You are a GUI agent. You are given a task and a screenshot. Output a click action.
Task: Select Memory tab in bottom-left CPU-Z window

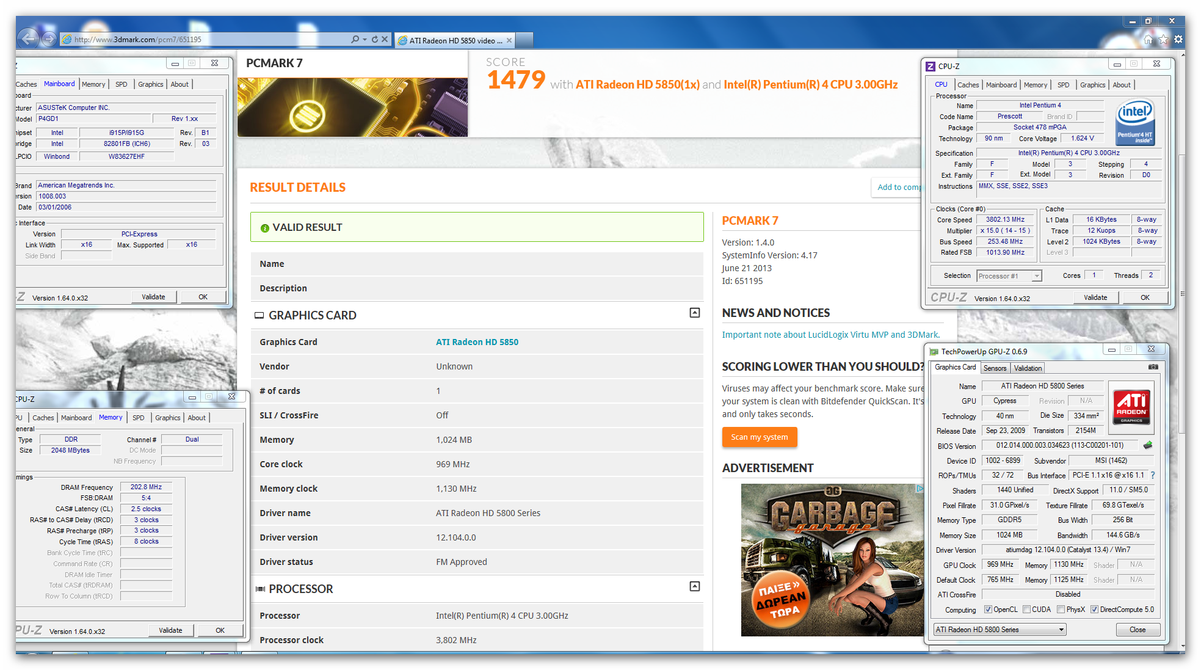[x=111, y=417]
